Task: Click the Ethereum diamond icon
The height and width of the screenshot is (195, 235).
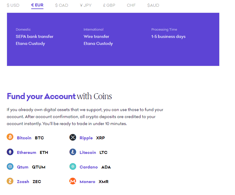Action: [x=10, y=152]
